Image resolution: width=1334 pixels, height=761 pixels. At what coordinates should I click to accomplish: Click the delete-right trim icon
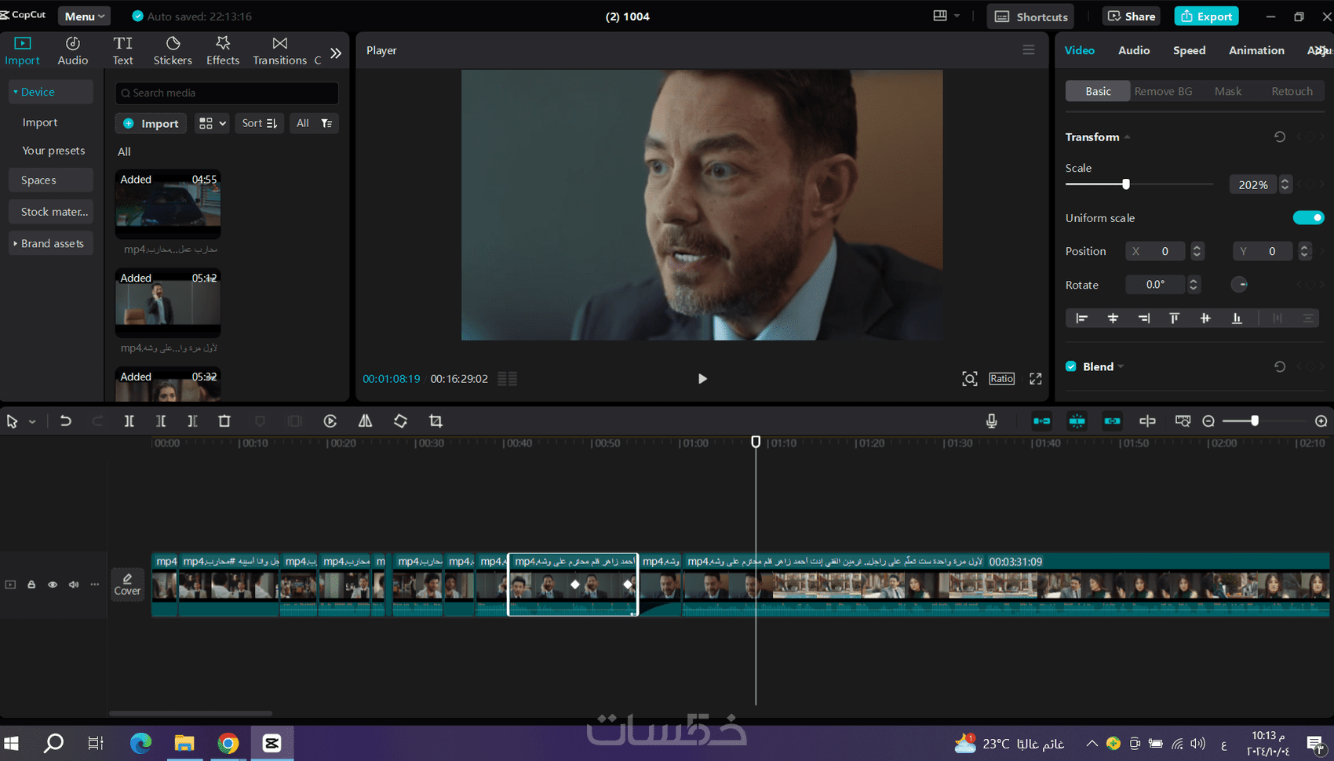(192, 421)
